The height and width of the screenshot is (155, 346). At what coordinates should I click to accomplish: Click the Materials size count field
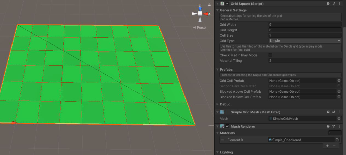335,133
